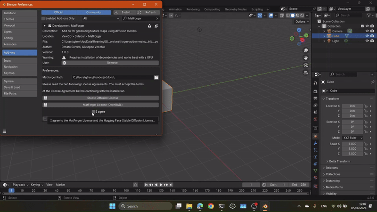Hide the Cube with eye icon
The width and height of the screenshot is (377, 212).
[x=367, y=36]
